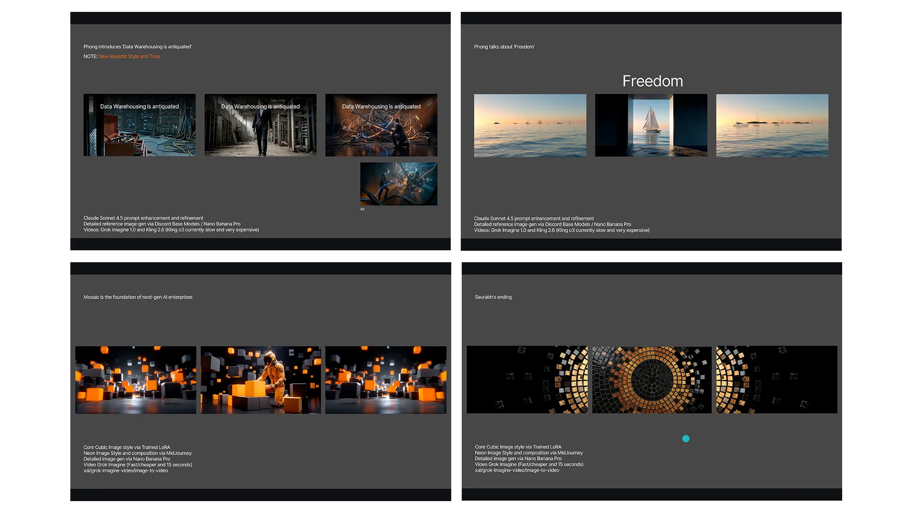Select the mosaic fragment image left of the circle
The image size is (912, 513).
point(527,380)
